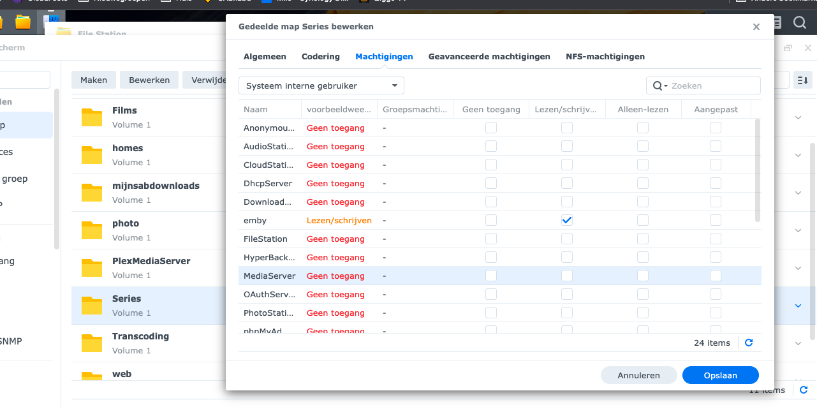This screenshot has height=407, width=817.
Task: Click the Opslaan button
Action: click(x=720, y=375)
